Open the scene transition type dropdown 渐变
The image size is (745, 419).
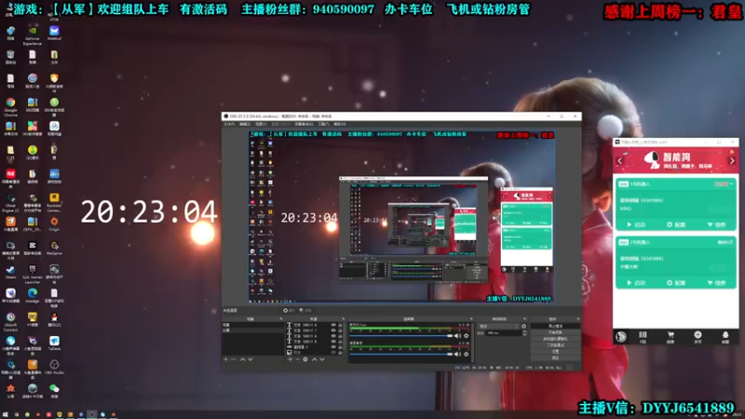coord(499,327)
